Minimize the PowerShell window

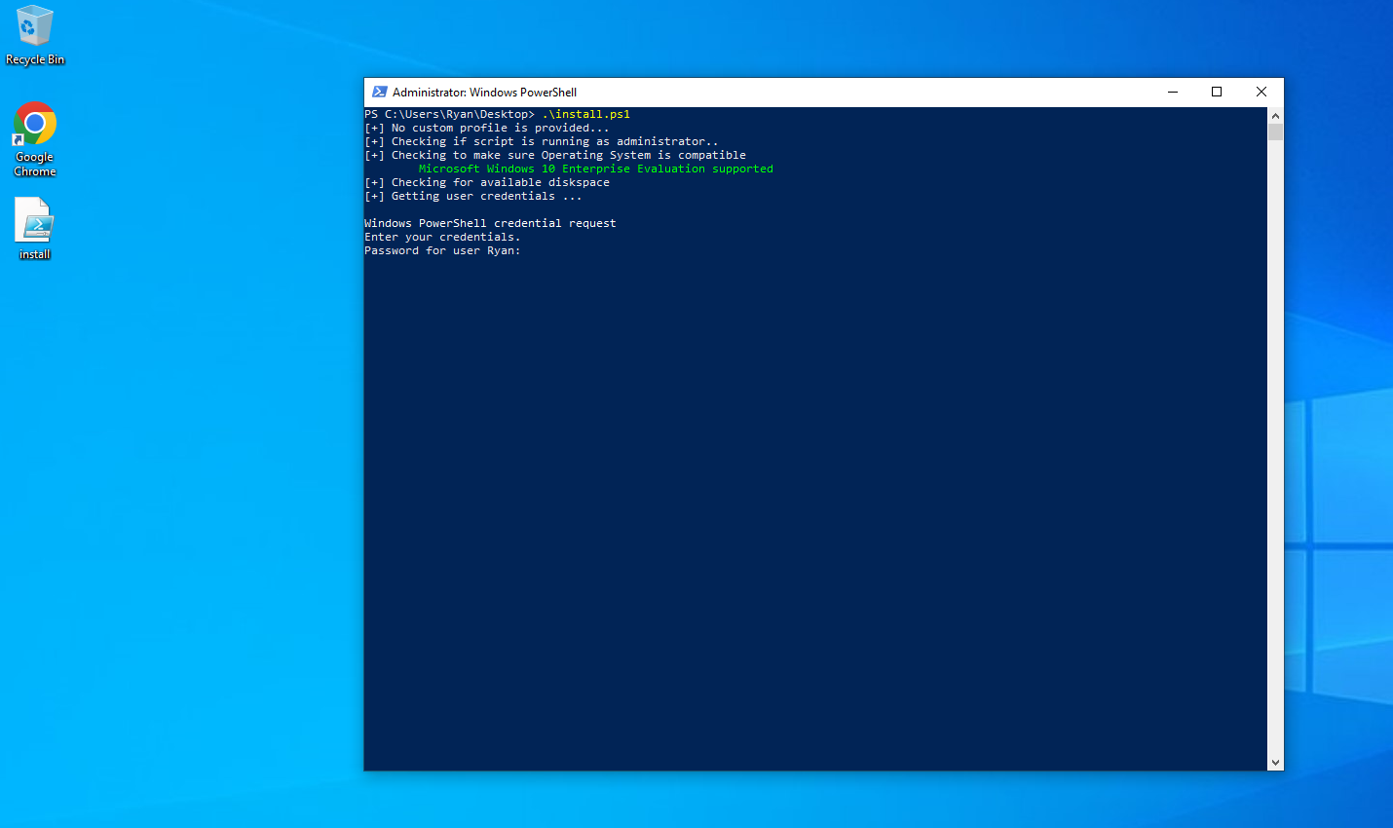point(1171,91)
